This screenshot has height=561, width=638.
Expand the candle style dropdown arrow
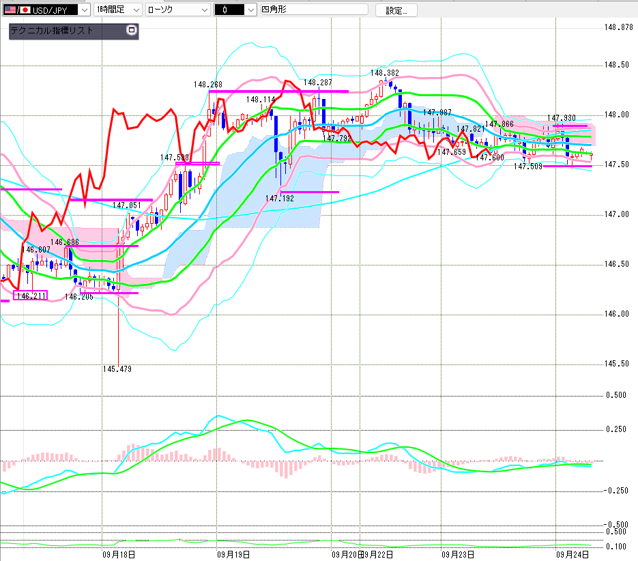point(250,10)
